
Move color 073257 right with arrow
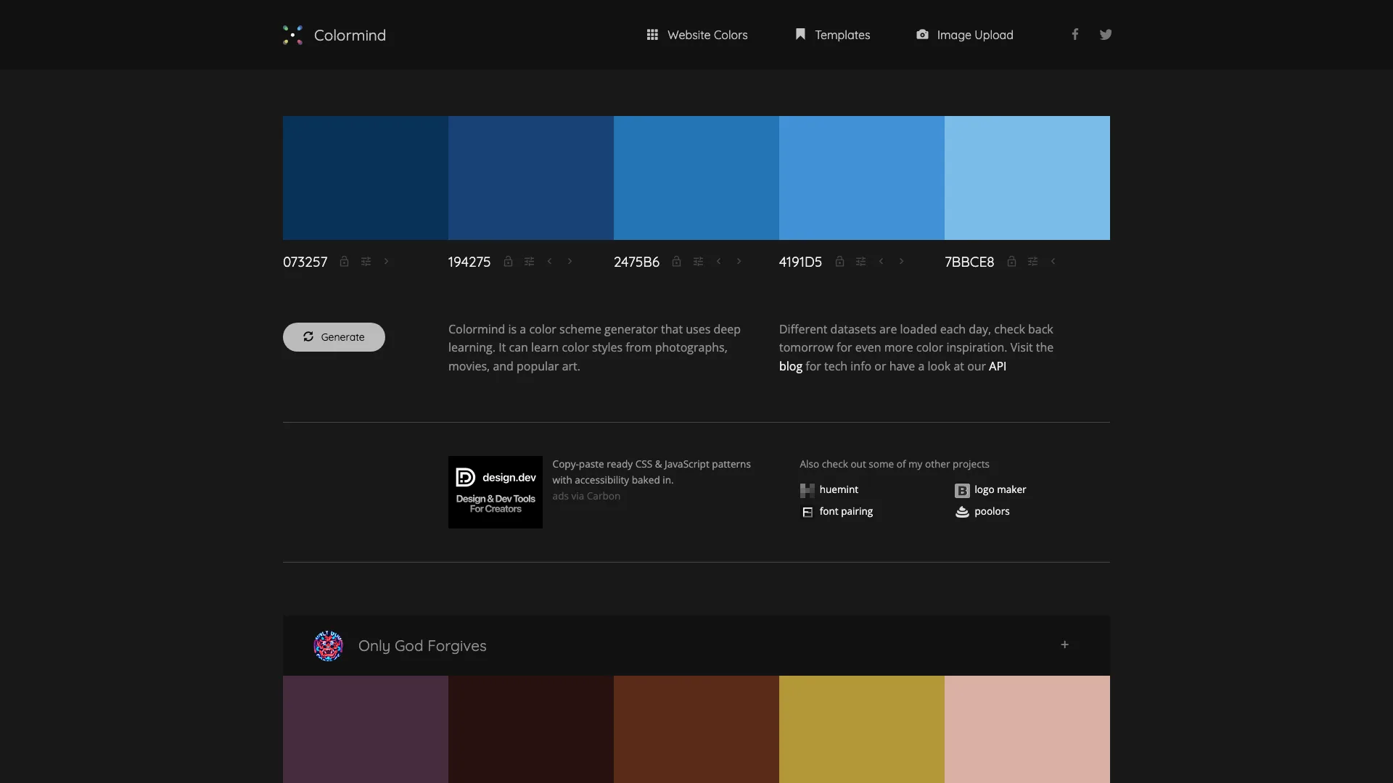pyautogui.click(x=386, y=261)
